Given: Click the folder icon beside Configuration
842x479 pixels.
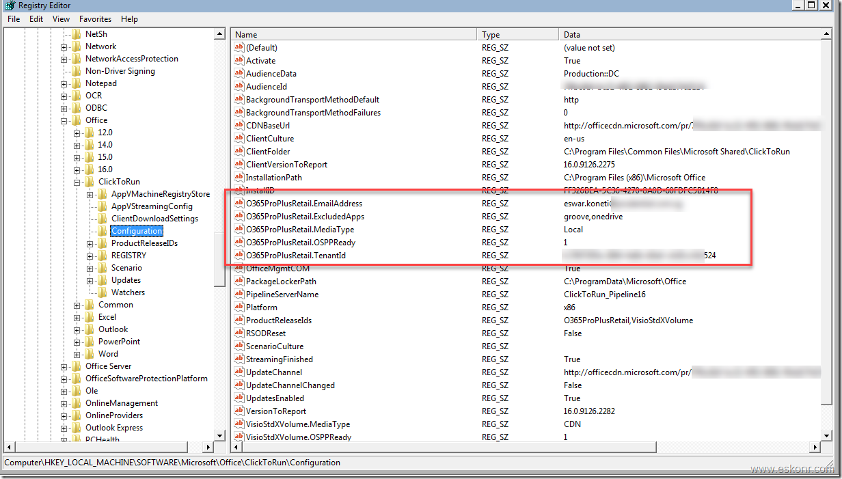Looking at the screenshot, I should pos(103,231).
